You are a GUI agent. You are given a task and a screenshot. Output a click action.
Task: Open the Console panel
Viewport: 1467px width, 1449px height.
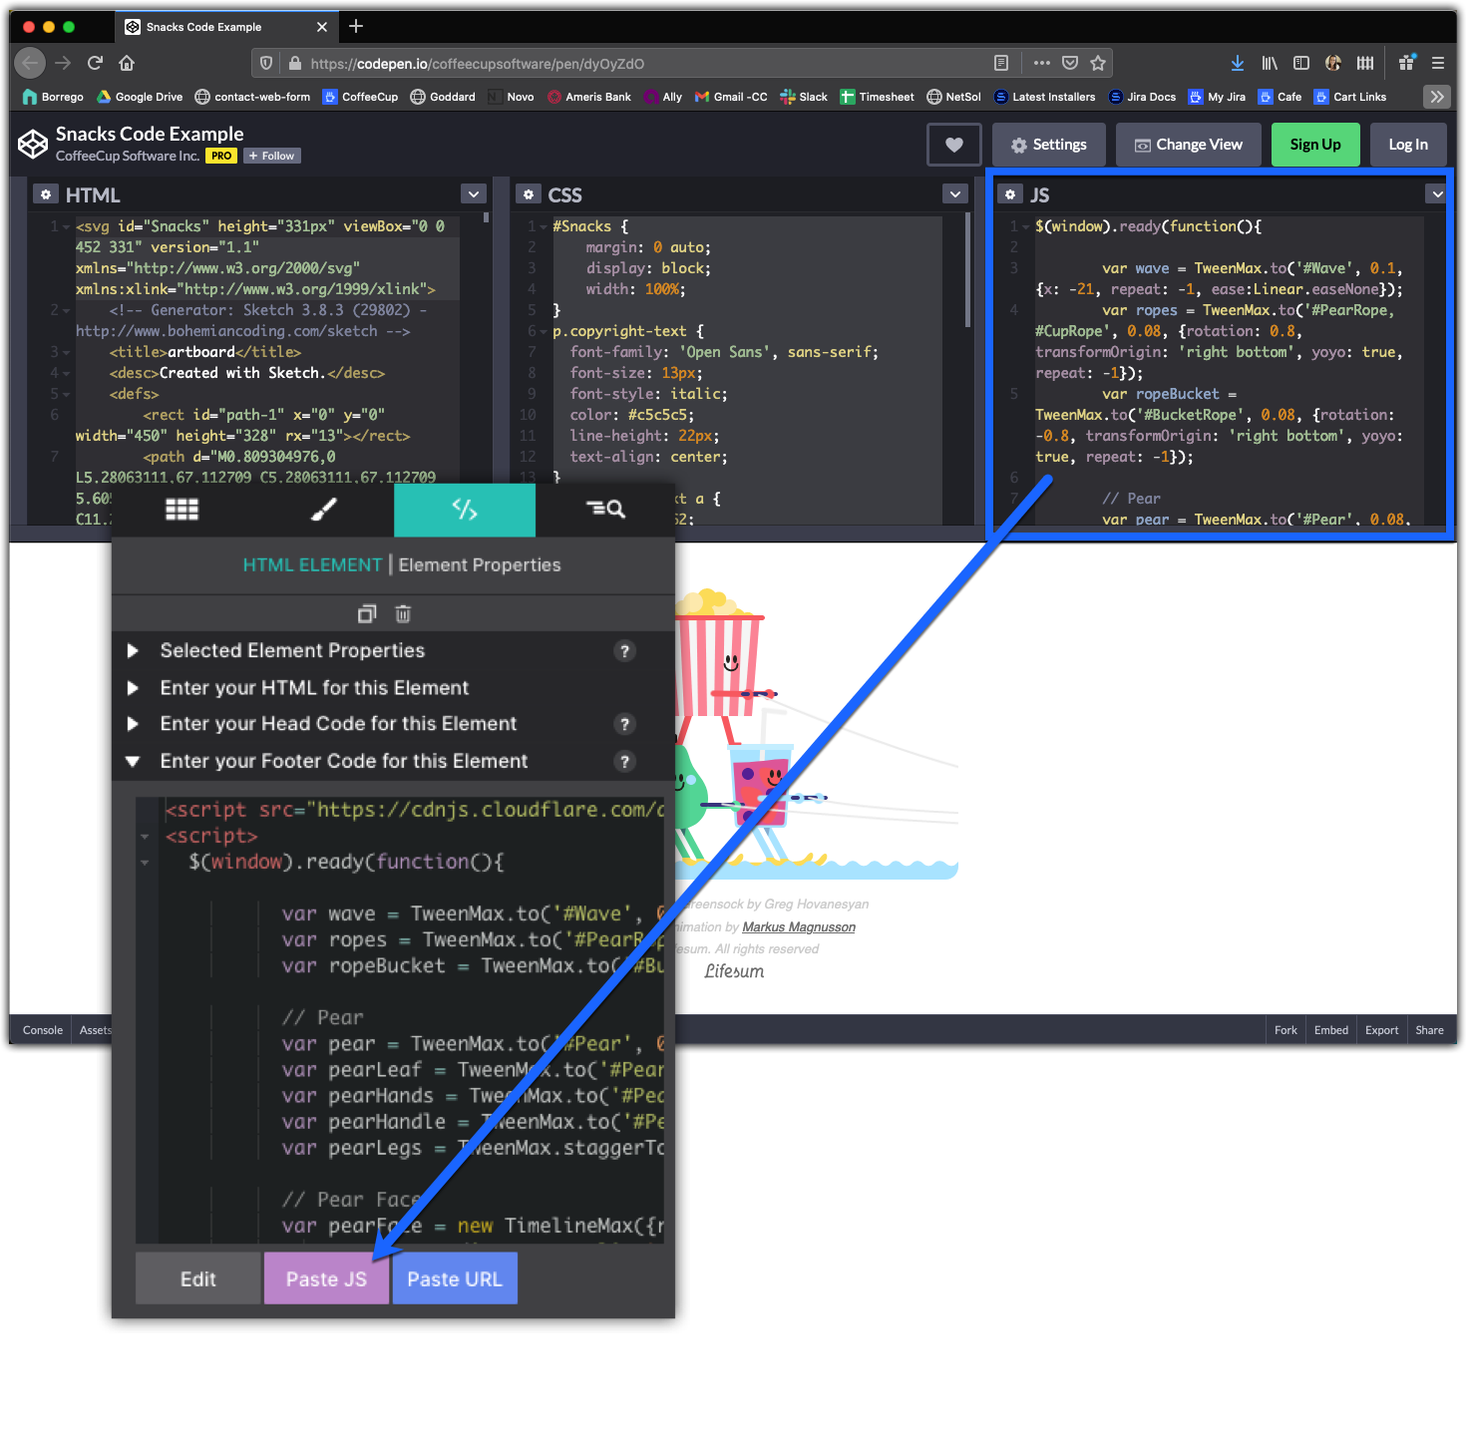pyautogui.click(x=42, y=1030)
